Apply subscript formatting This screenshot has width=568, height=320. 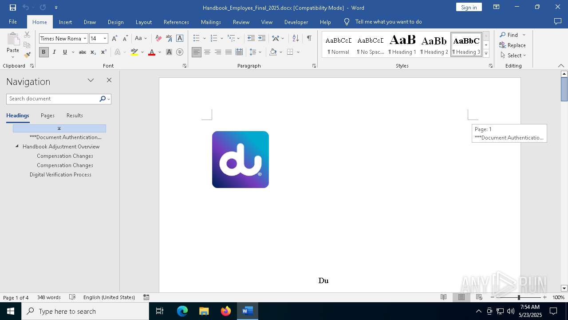pyautogui.click(x=93, y=52)
